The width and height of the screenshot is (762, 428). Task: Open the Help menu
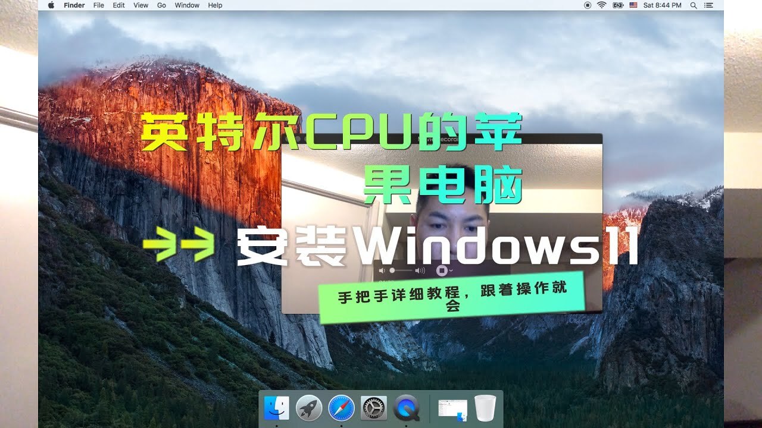(x=215, y=5)
